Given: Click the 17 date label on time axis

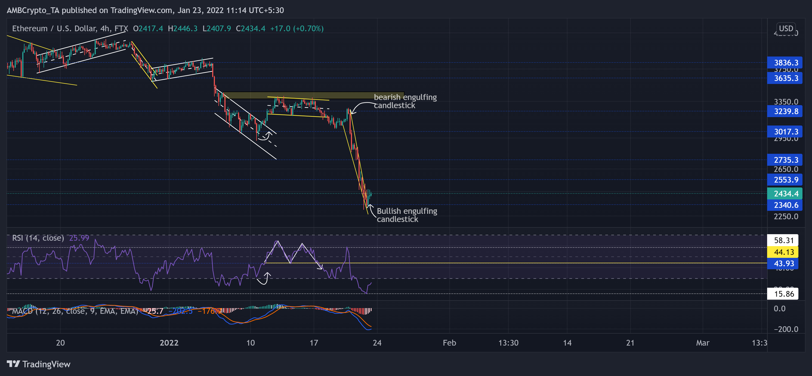Looking at the screenshot, I should [x=314, y=343].
